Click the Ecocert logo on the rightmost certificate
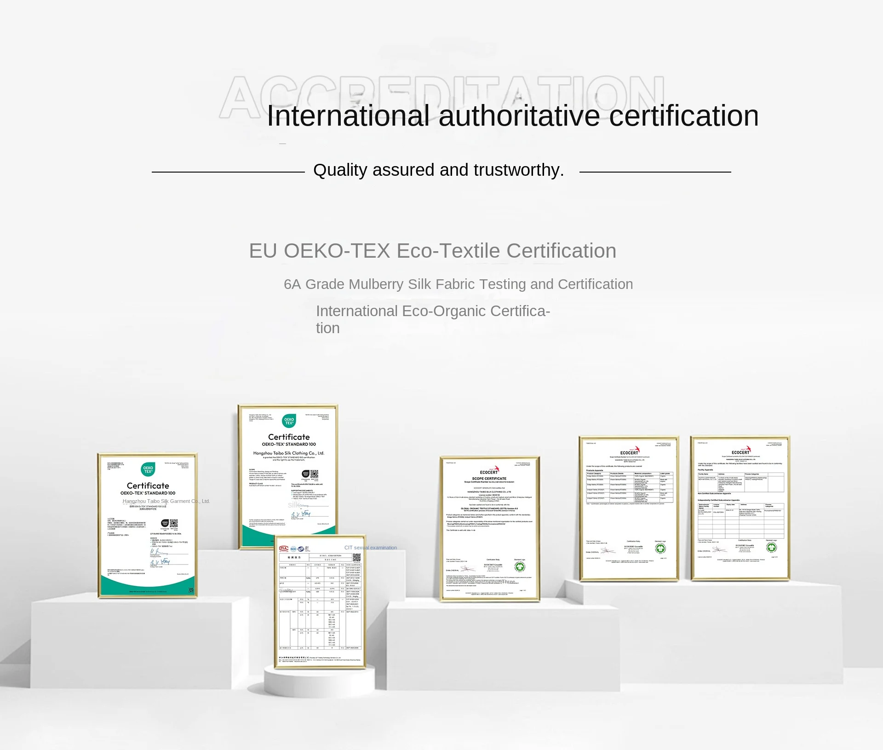The width and height of the screenshot is (883, 750). 741,451
